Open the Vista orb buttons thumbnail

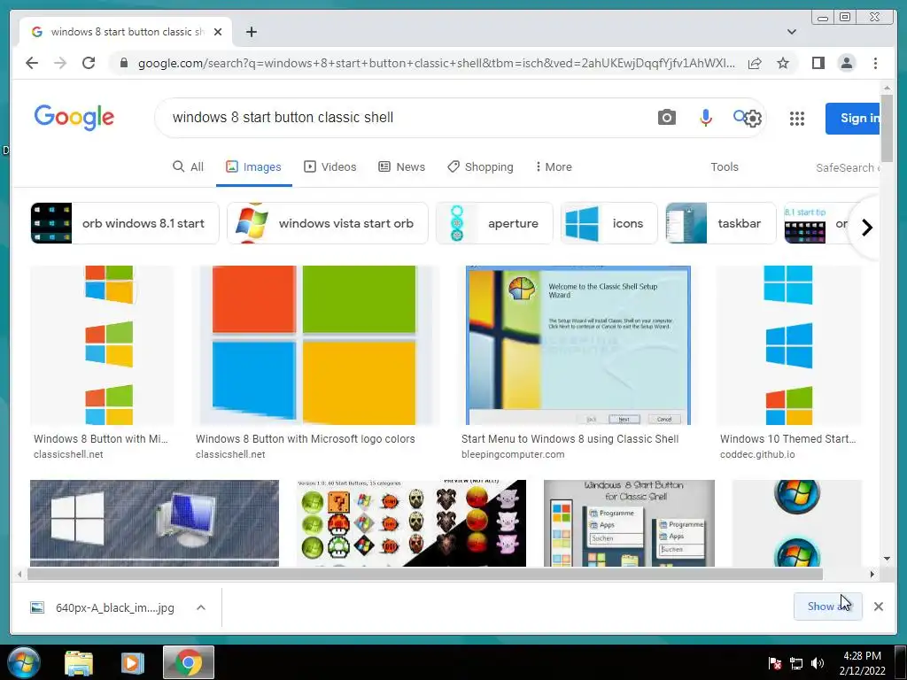[796, 522]
